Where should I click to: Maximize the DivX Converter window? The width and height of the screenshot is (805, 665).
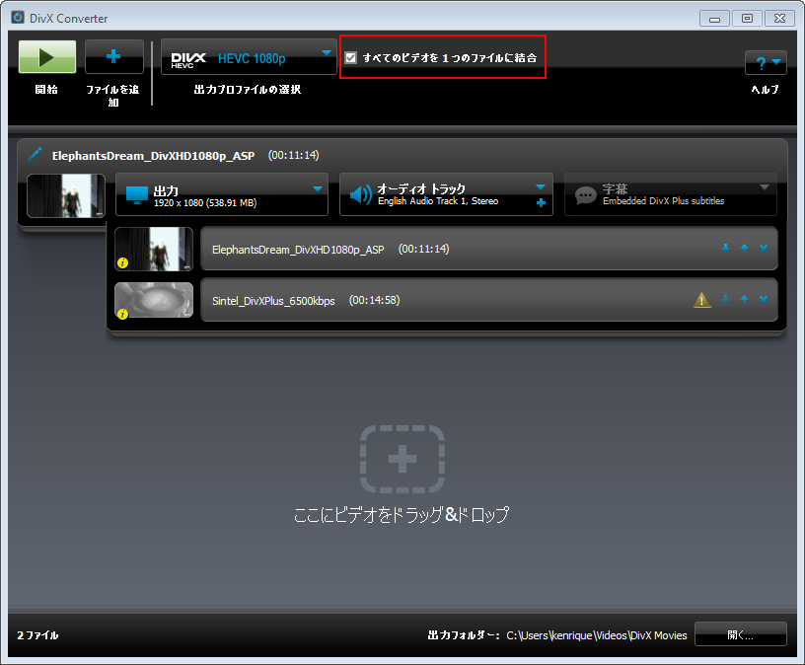[x=748, y=19]
